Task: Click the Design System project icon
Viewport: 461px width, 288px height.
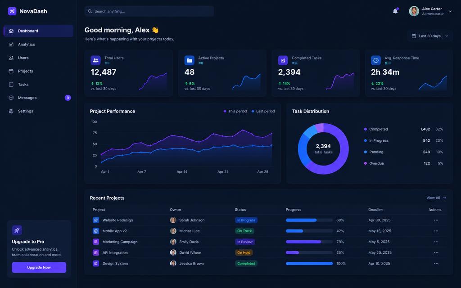Action: (x=96, y=263)
